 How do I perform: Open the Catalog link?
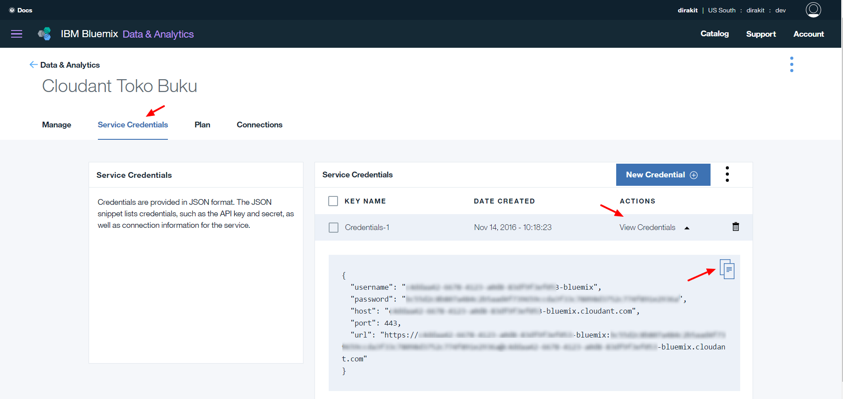[714, 34]
